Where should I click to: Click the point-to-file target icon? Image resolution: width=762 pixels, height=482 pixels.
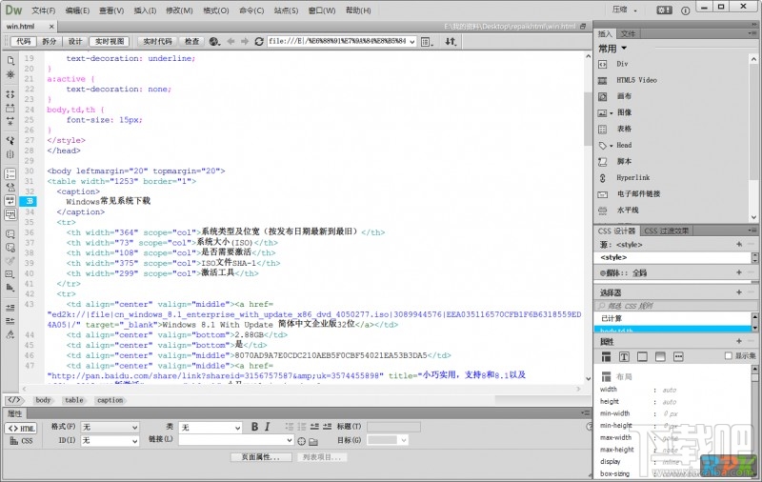301,441
